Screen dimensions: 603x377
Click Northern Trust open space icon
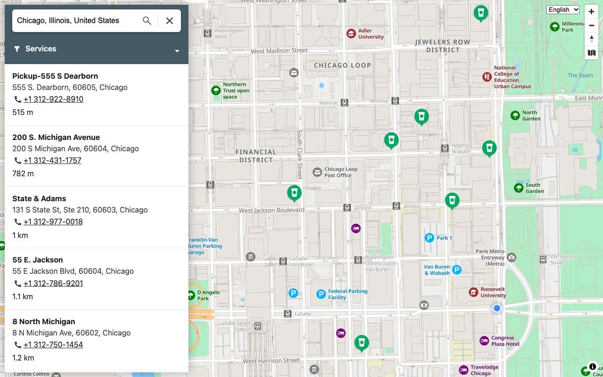pos(216,90)
